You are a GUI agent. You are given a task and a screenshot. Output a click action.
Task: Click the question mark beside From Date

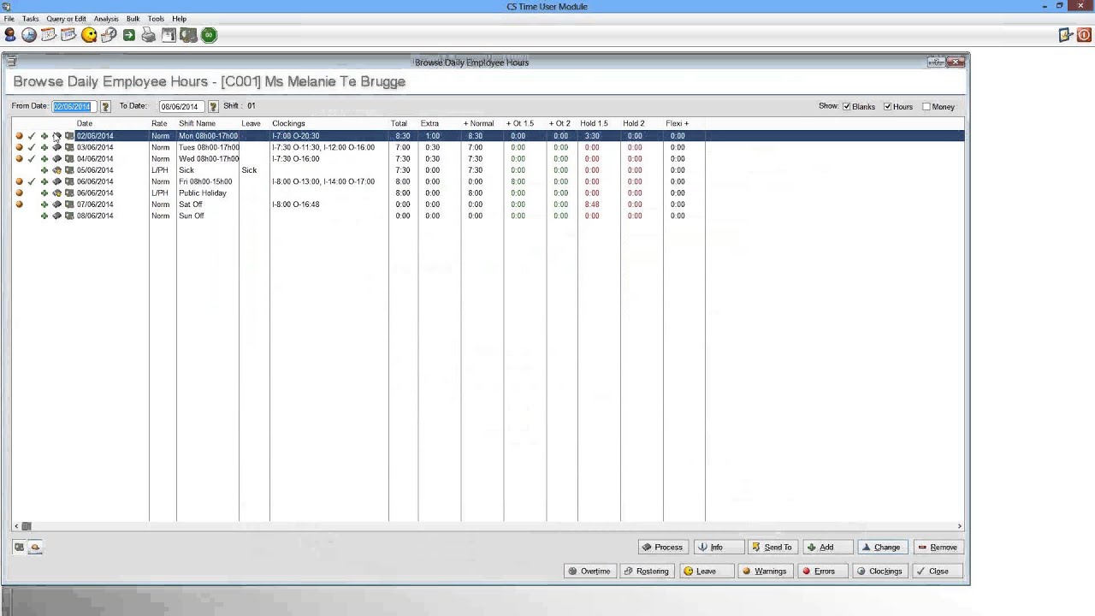tap(105, 107)
